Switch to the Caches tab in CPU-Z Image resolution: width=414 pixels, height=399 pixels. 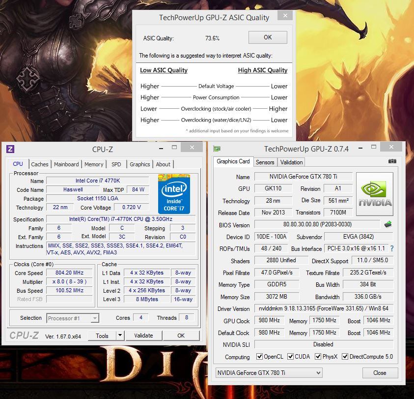coord(40,164)
